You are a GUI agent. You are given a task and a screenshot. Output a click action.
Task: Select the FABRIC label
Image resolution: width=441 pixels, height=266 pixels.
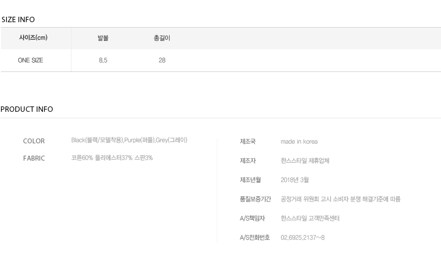pyautogui.click(x=34, y=158)
